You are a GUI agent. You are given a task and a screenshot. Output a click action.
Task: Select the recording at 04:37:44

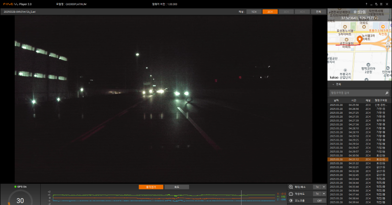click(358, 195)
